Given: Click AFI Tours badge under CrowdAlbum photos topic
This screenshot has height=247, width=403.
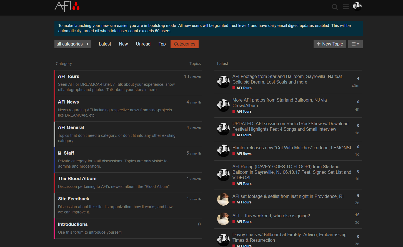Looking at the screenshot, I should pyautogui.click(x=242, y=111).
